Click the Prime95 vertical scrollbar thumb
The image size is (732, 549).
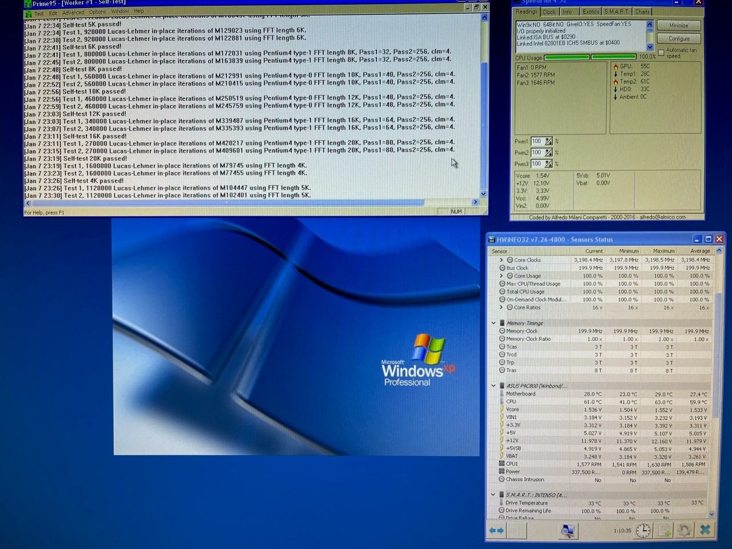pyautogui.click(x=484, y=125)
